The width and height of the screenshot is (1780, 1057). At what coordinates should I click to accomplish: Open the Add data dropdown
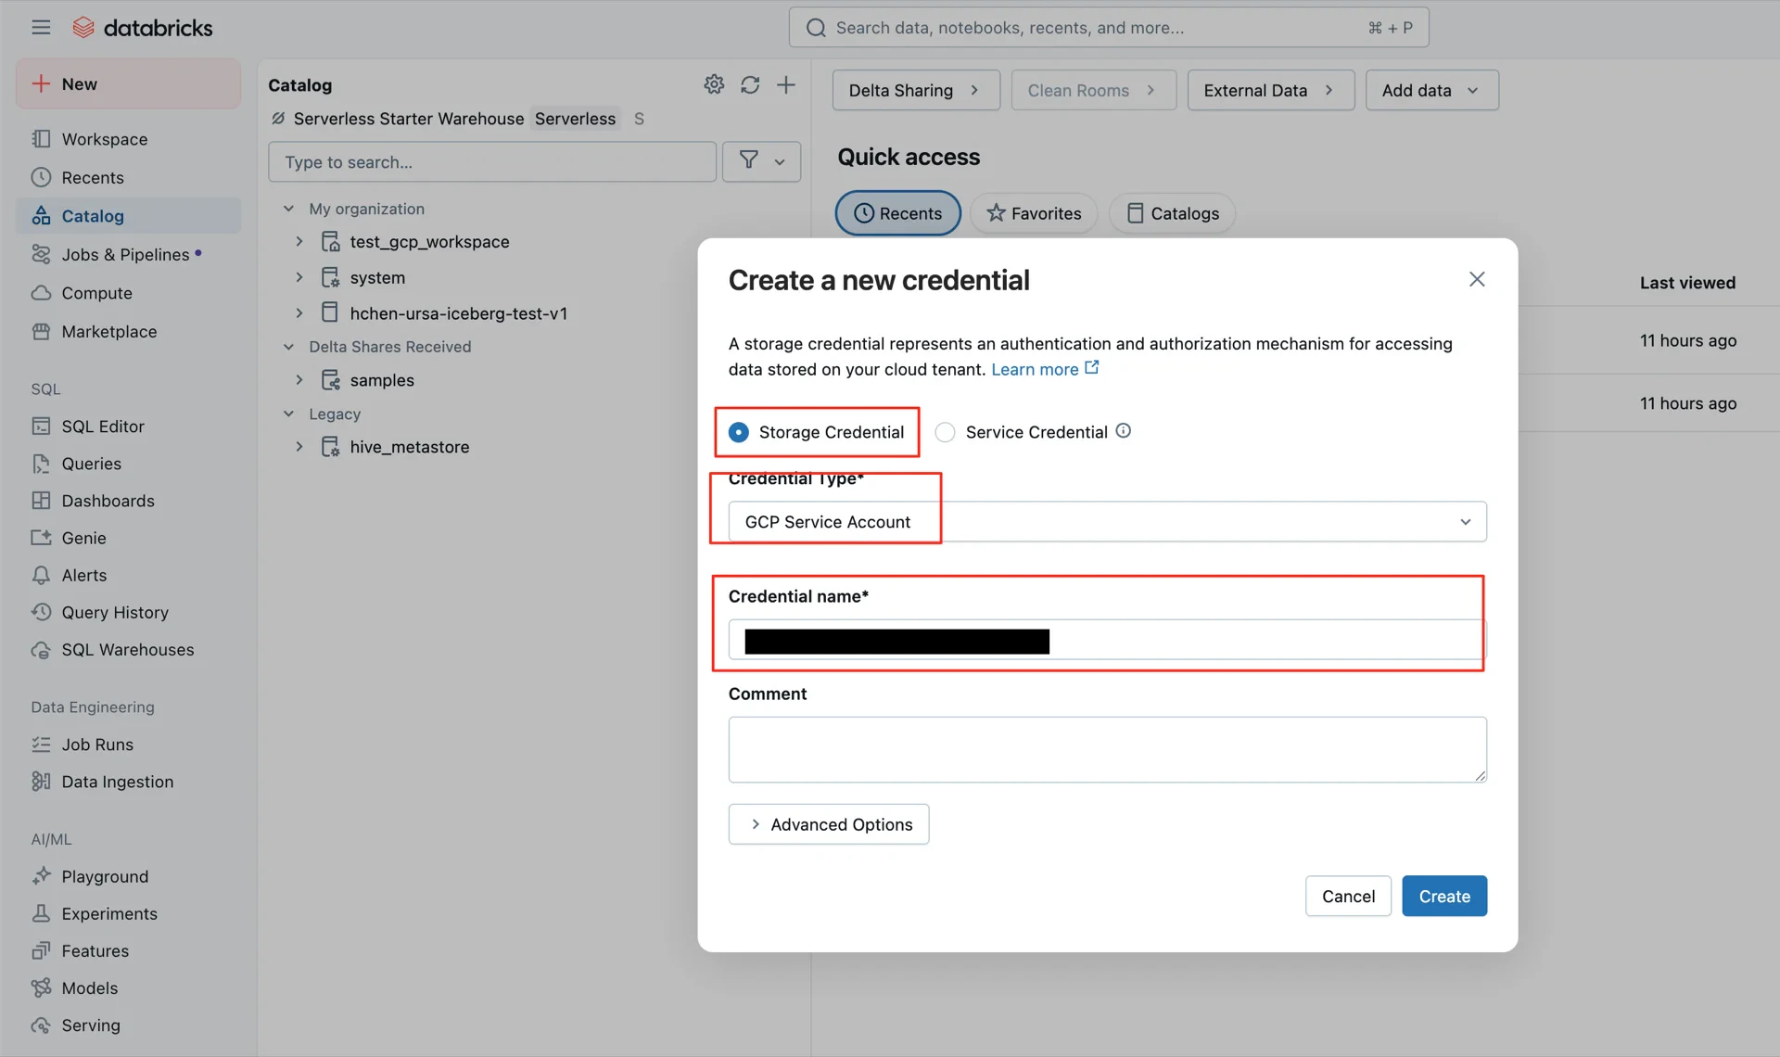click(1431, 90)
